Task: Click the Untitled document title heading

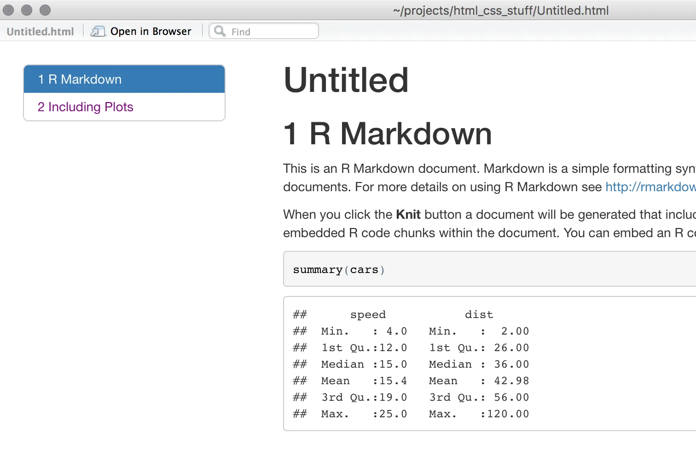Action: click(346, 80)
